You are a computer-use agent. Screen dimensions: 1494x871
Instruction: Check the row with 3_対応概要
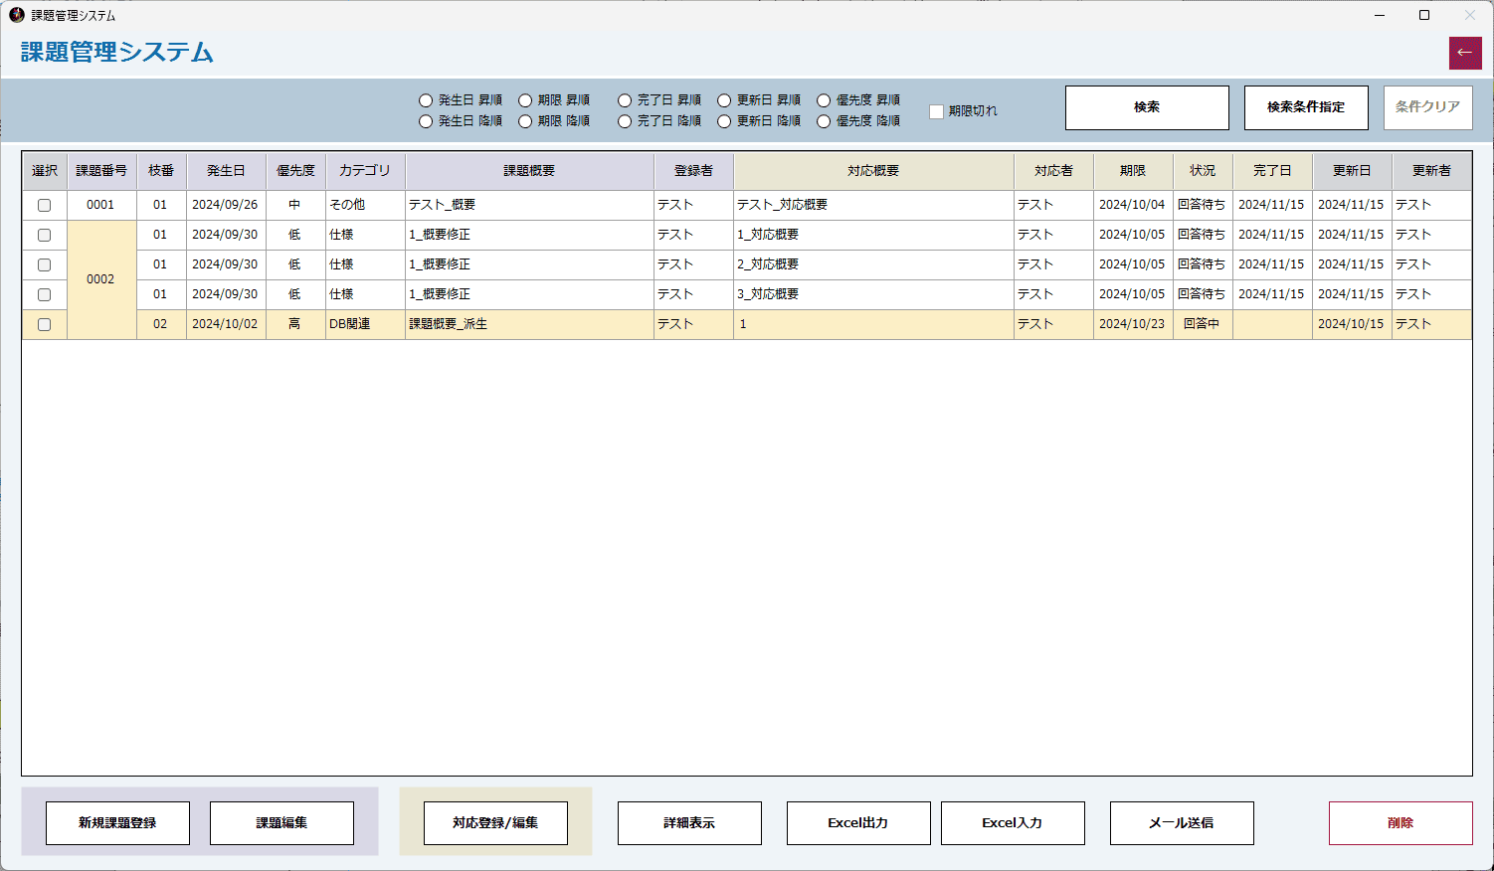[44, 295]
